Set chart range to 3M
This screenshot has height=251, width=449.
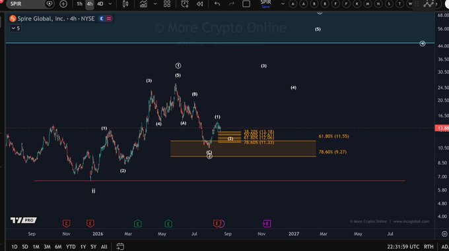(47, 246)
